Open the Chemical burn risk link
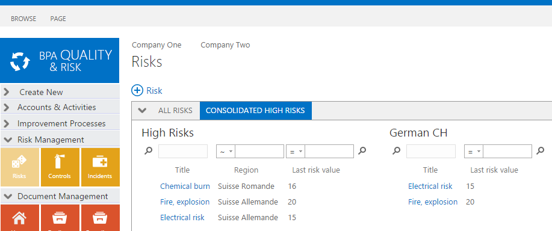Viewport: 552px width, 231px height. click(x=185, y=186)
